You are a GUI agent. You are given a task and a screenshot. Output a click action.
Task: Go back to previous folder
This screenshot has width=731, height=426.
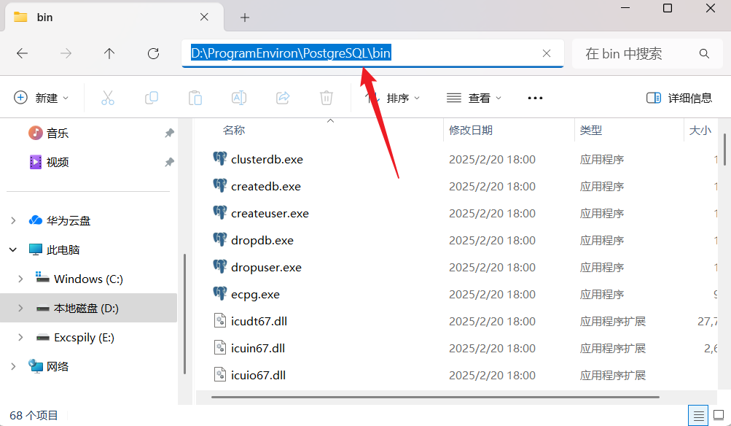click(22, 54)
